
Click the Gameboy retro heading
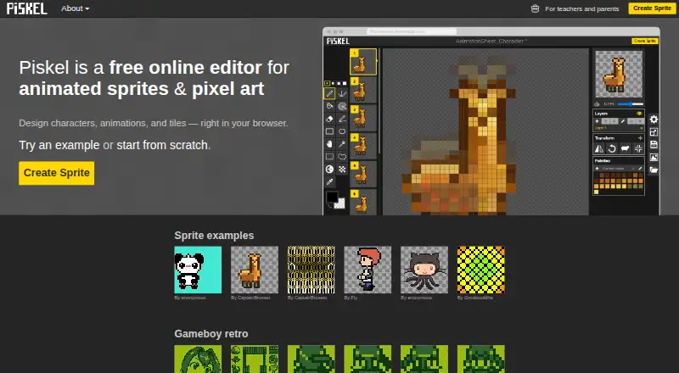(210, 334)
